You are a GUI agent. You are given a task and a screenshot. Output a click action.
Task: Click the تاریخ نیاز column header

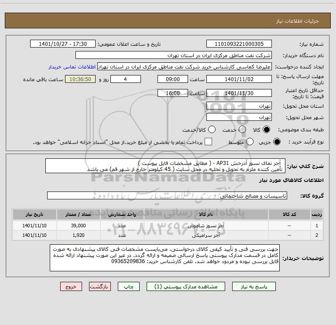click(x=34, y=215)
